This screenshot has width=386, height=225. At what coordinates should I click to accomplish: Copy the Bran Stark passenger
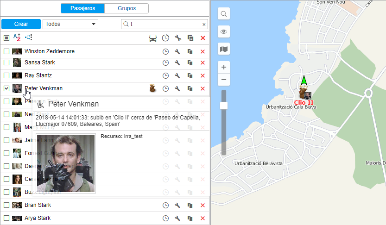(190, 206)
